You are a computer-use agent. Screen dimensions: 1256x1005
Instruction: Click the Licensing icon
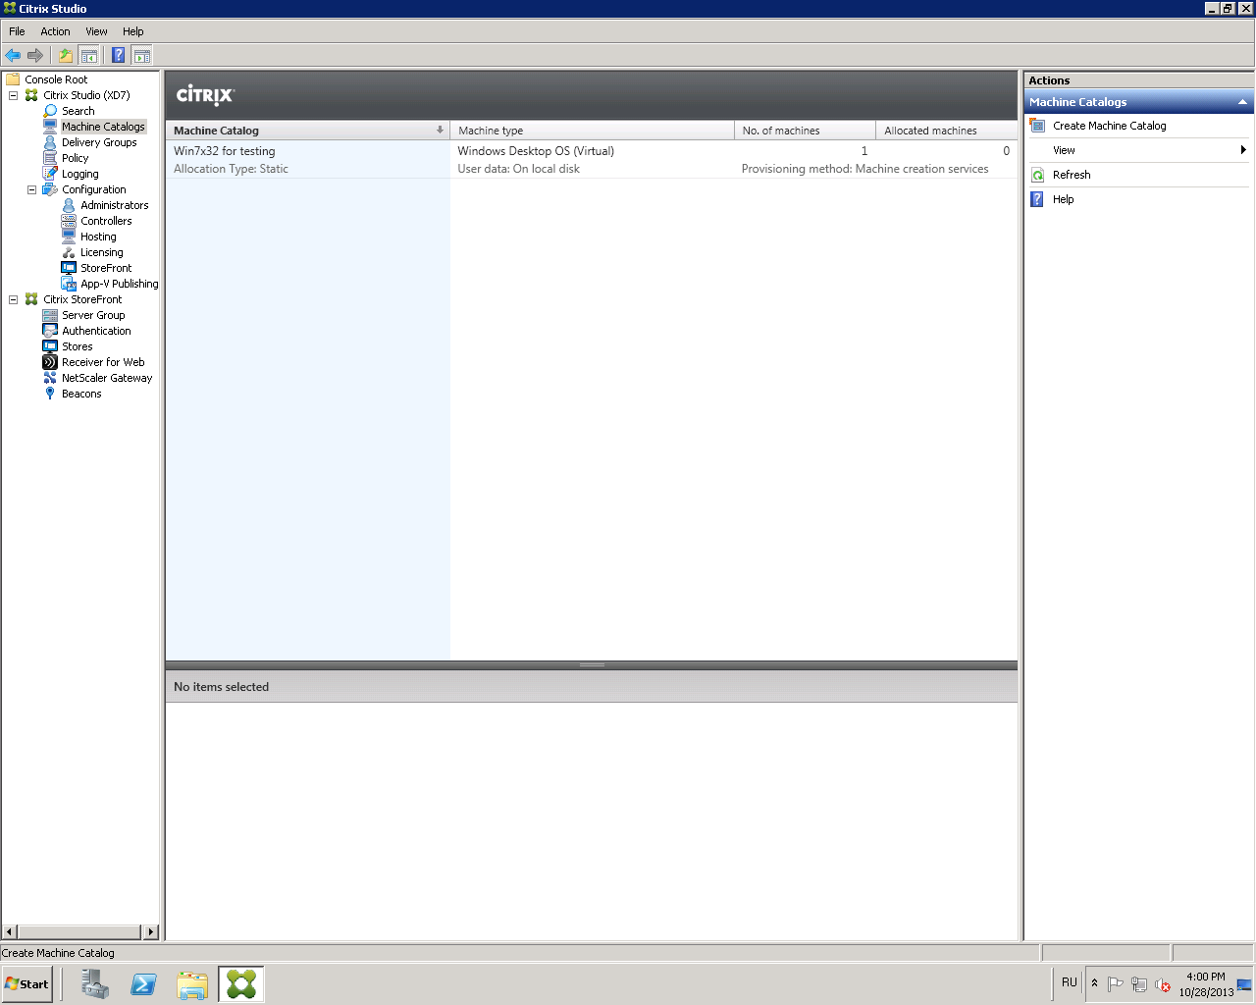click(69, 252)
